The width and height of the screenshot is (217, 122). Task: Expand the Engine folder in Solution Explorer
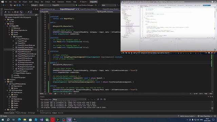click(x=5, y=20)
